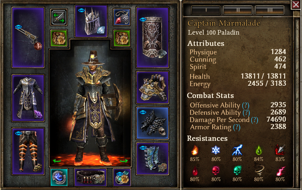Screen dimensions: 302x190
Task: Toggle eye icon on boots slot
Action: (x=143, y=148)
